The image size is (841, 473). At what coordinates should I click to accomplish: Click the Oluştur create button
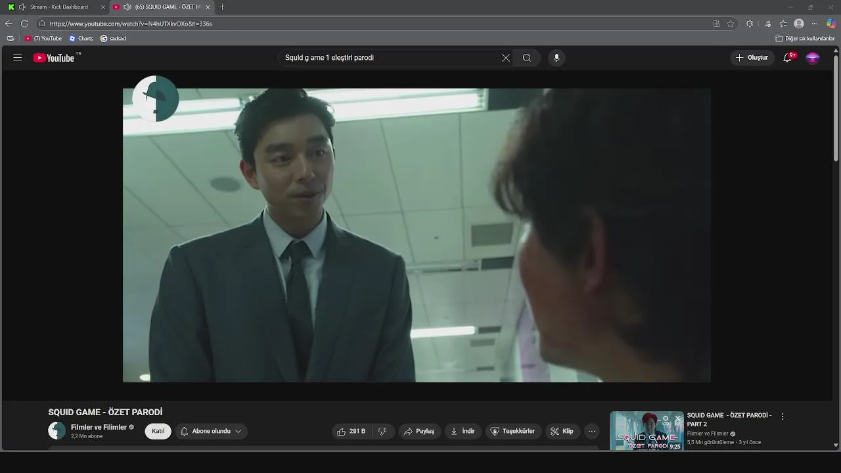pyautogui.click(x=752, y=58)
